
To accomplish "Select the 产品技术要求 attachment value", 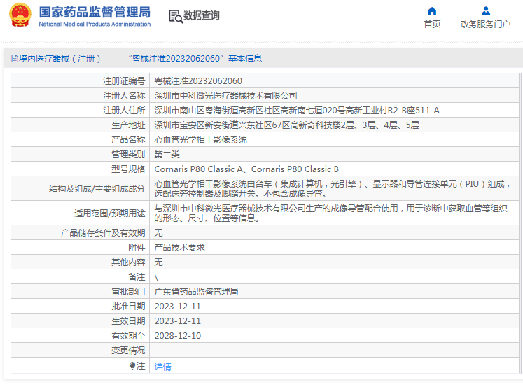I will coord(179,247).
